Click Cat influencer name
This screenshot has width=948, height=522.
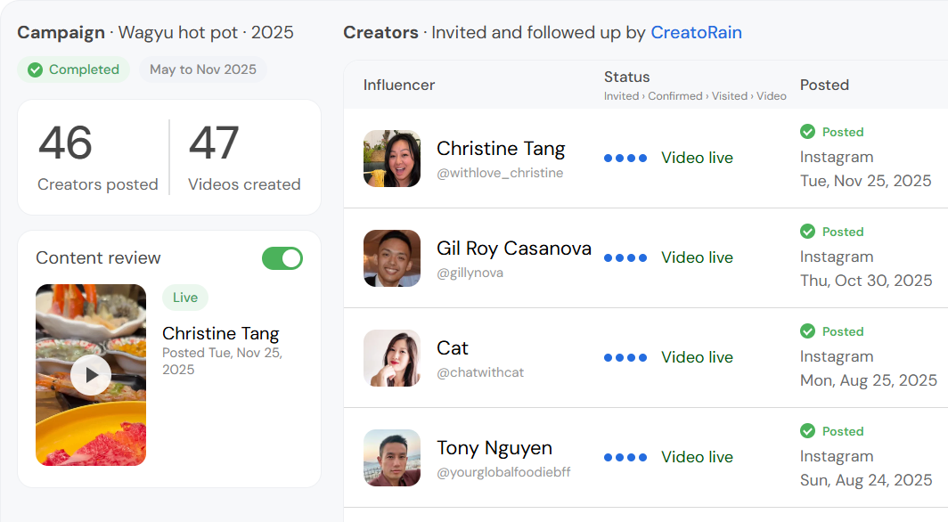[x=453, y=348]
